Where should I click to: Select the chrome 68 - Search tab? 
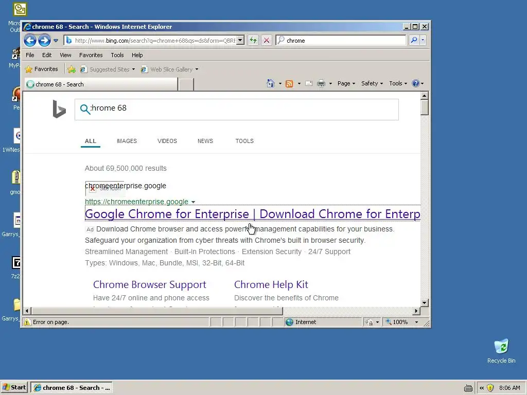[101, 84]
